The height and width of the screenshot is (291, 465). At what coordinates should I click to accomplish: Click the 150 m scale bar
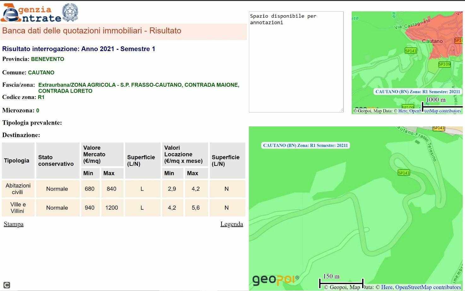click(x=341, y=280)
